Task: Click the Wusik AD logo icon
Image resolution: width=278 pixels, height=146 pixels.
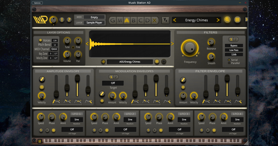Action: pos(40,20)
